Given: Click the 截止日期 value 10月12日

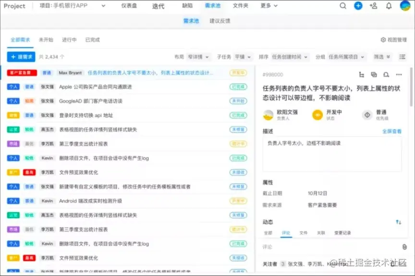Looking at the screenshot, I should pyautogui.click(x=317, y=193).
